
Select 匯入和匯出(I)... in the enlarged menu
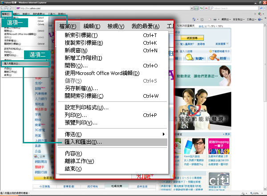tap(113, 142)
